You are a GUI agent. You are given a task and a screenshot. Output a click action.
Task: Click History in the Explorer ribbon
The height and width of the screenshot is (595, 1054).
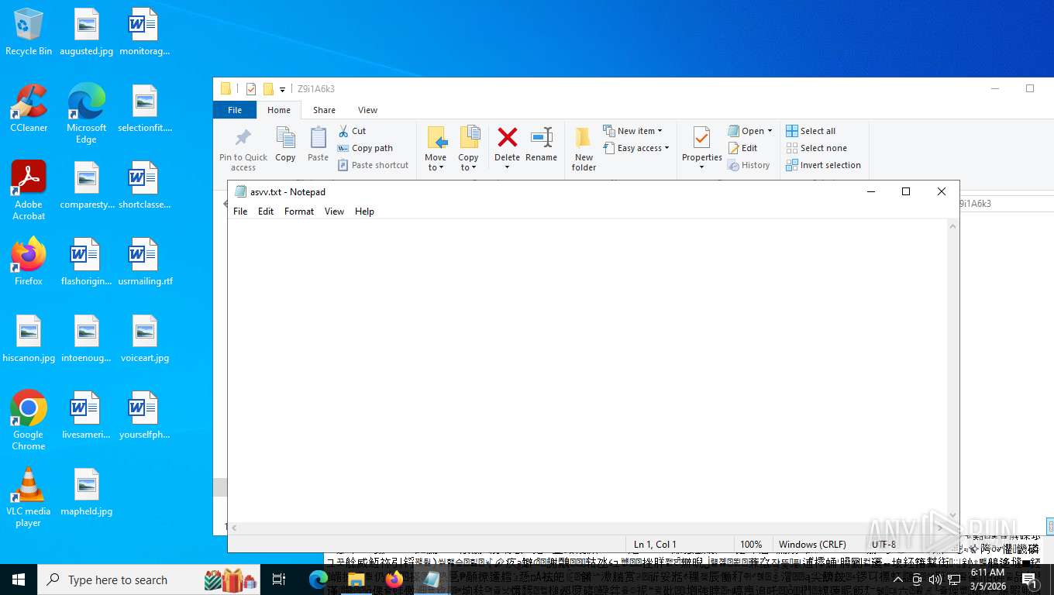click(x=749, y=165)
